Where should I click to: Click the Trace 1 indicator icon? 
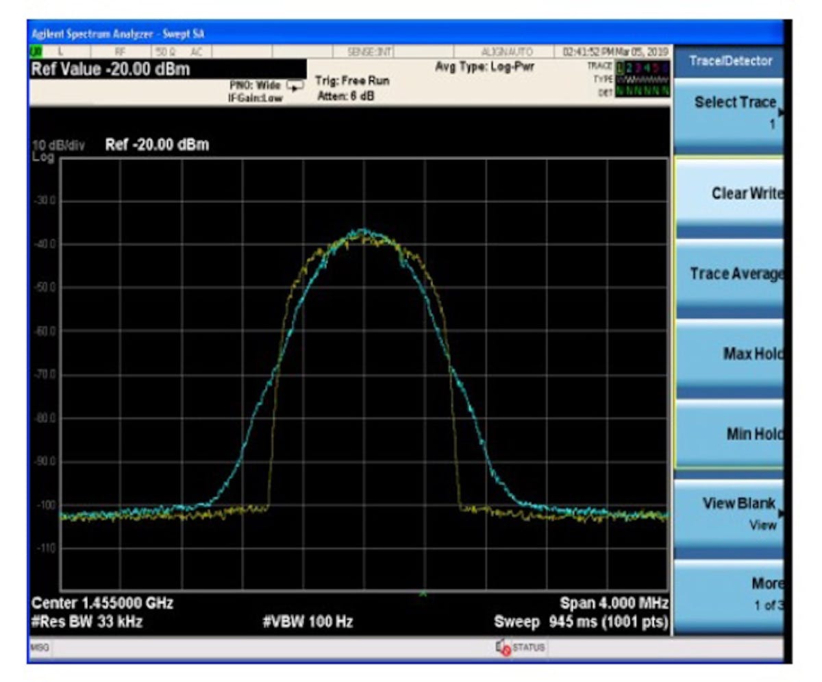pyautogui.click(x=620, y=68)
